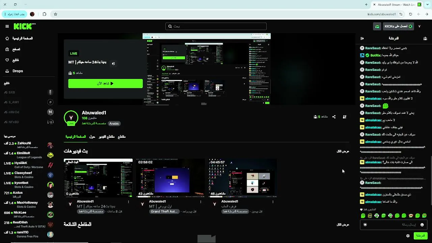Viewport: 432px width, 243px height.
Task: Open the green gift shop icon in header
Action: pos(377,26)
